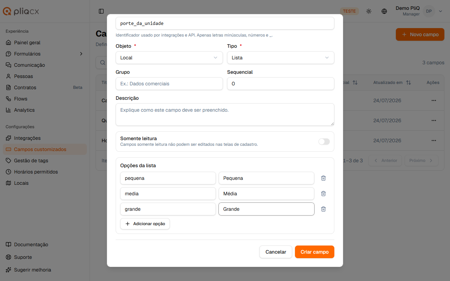Focus the Grupo input field
Viewport: 450px width, 281px height.
coord(169,84)
